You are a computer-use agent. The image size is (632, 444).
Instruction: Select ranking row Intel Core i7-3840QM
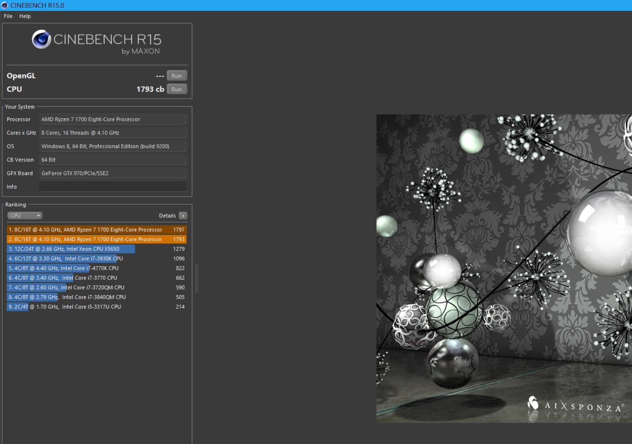[x=97, y=297]
